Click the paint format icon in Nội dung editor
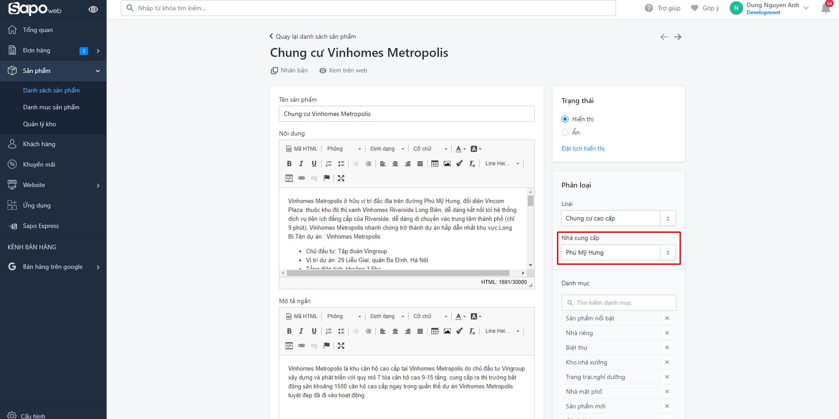This screenshot has width=839, height=419. (x=460, y=164)
